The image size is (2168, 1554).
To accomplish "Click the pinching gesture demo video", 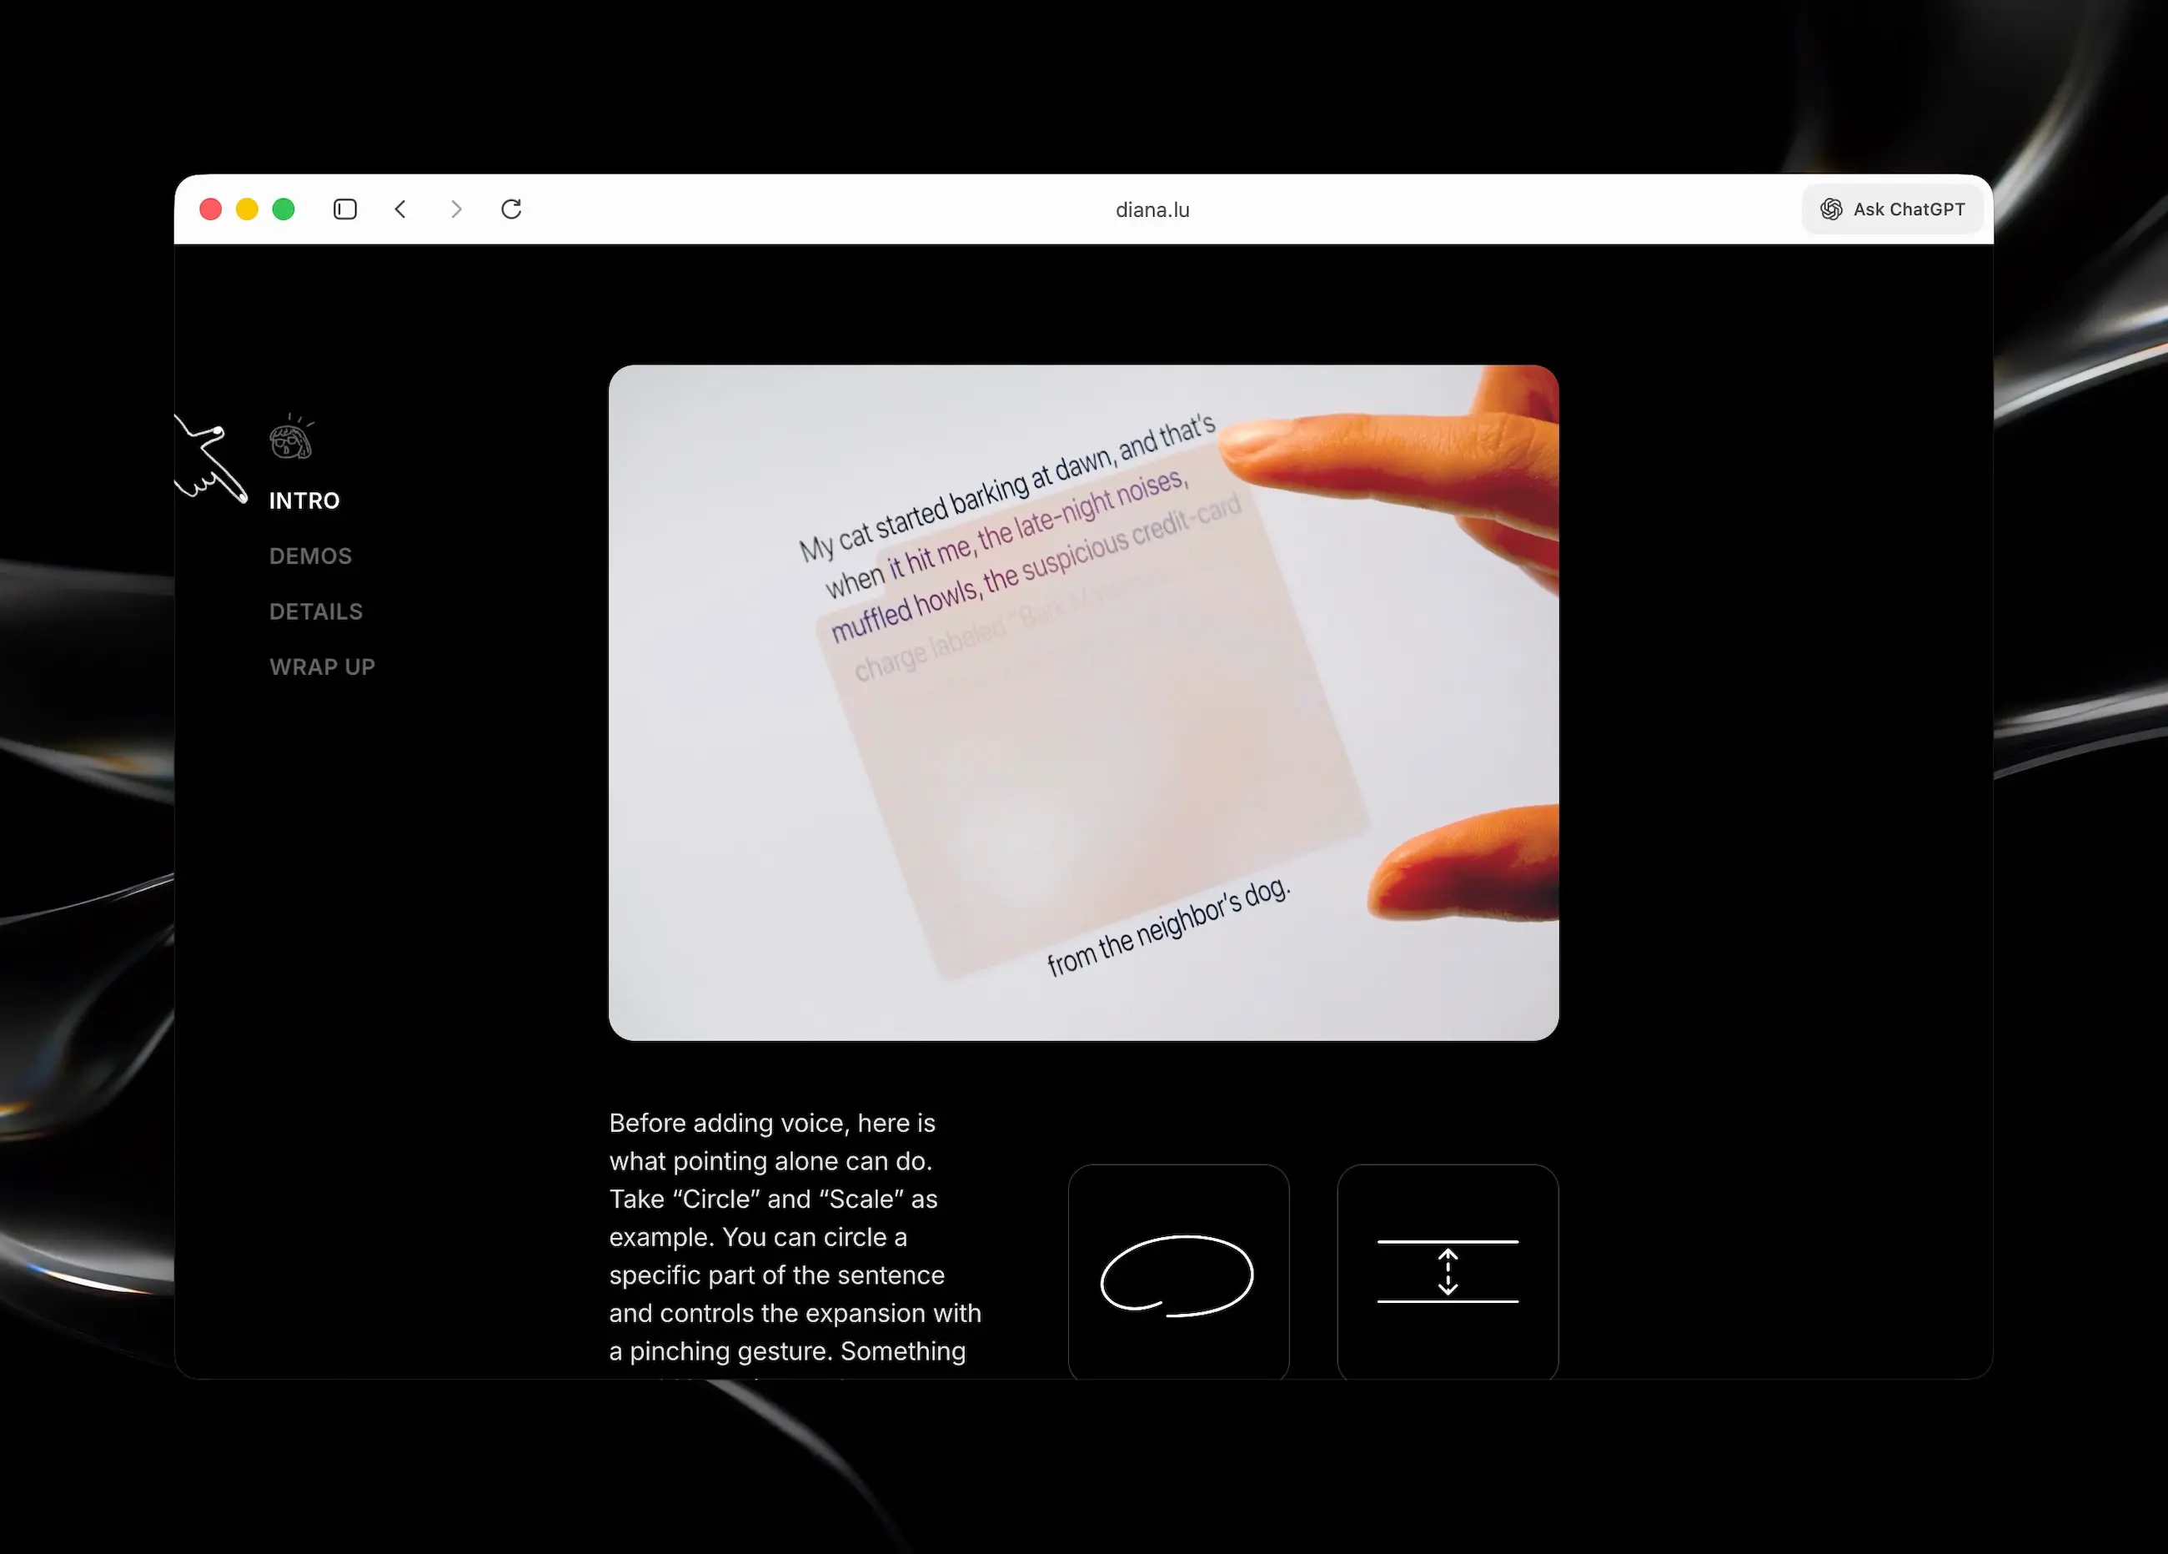I will click(x=1083, y=703).
